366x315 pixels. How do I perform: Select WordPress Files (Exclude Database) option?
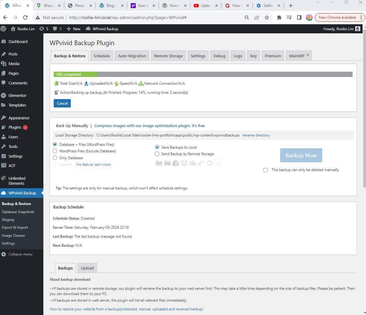(x=55, y=151)
